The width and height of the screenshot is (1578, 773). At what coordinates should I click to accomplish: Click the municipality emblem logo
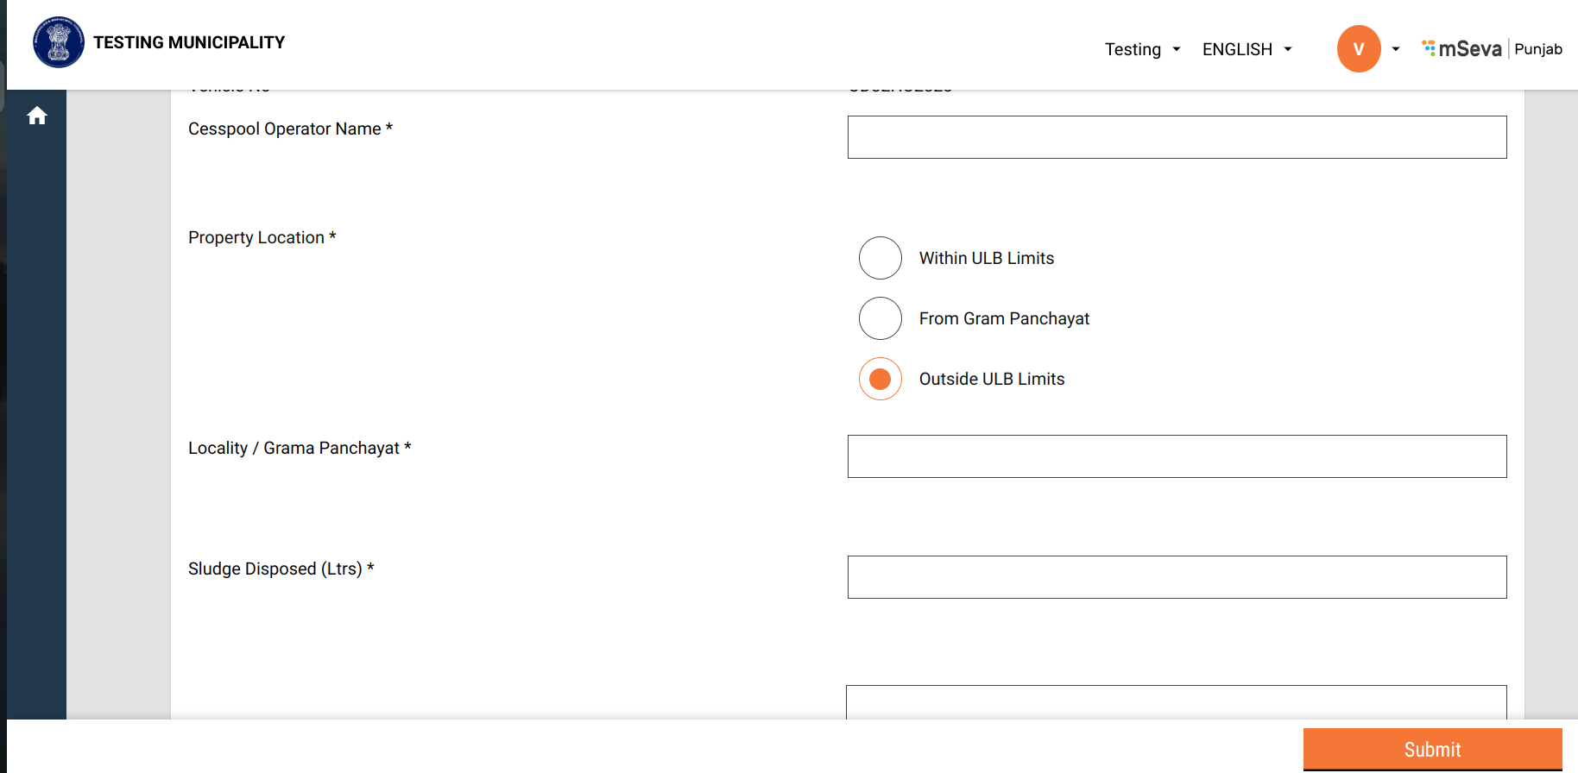click(59, 42)
